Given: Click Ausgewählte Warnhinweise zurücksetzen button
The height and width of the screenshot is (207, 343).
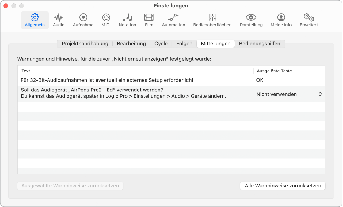Looking at the screenshot, I should pyautogui.click(x=70, y=186).
